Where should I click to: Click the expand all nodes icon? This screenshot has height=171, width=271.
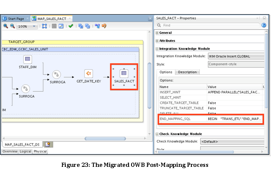coord(80,26)
